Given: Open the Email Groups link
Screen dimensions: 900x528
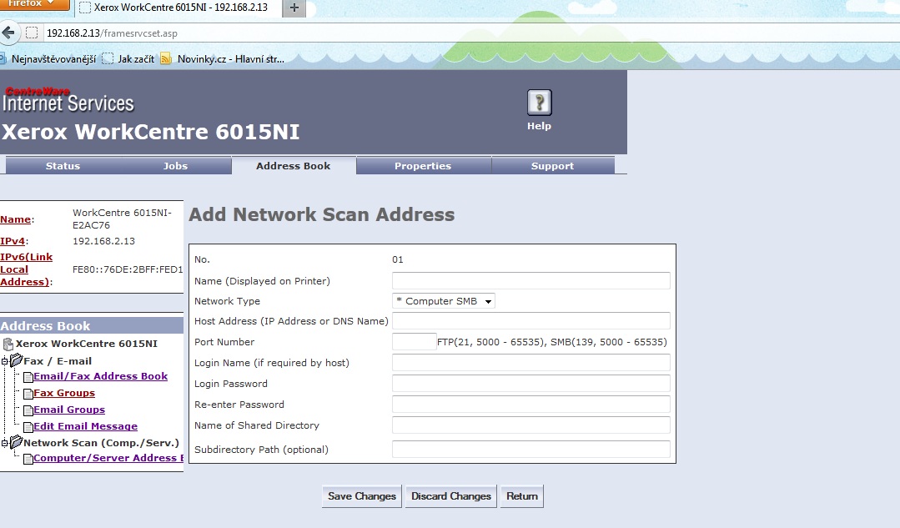Looking at the screenshot, I should pos(69,410).
